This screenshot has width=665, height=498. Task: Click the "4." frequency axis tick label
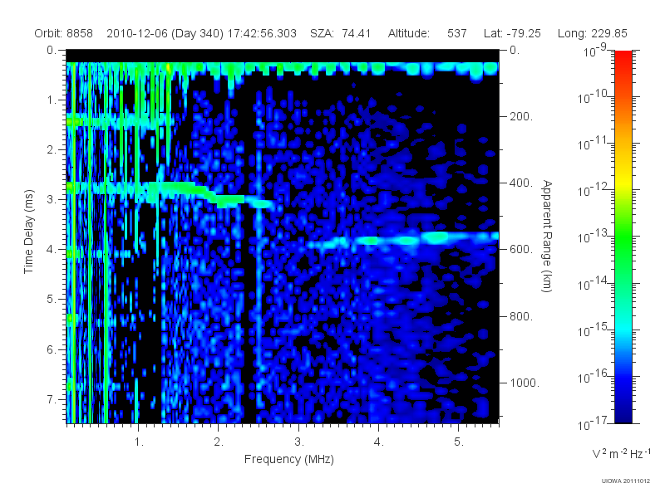(379, 442)
